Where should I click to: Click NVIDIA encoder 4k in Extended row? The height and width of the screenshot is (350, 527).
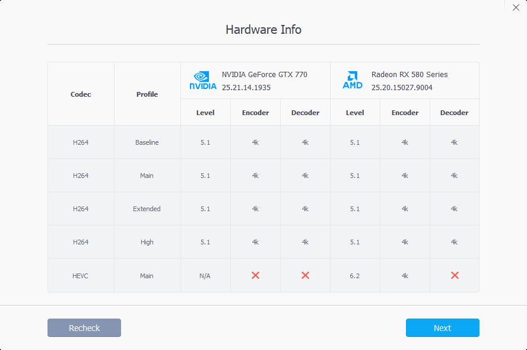click(x=255, y=209)
